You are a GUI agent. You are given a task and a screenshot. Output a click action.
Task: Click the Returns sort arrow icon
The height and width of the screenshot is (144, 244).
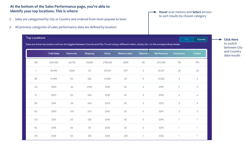148,54
